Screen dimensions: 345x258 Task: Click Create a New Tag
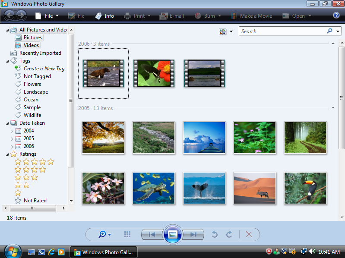[44, 69]
